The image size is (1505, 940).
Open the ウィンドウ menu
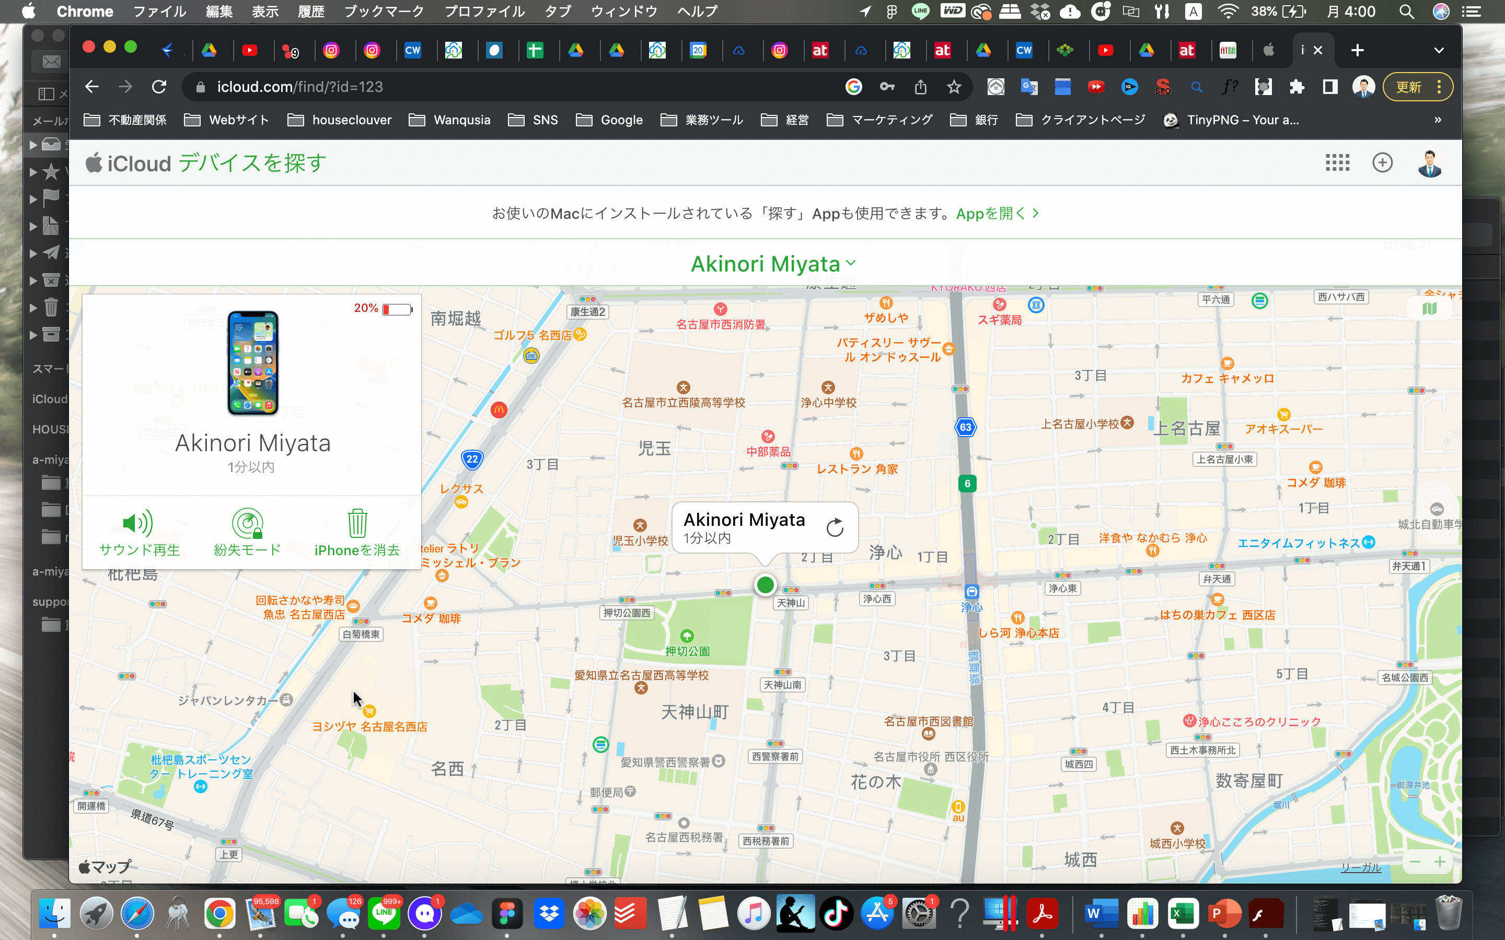pos(624,11)
